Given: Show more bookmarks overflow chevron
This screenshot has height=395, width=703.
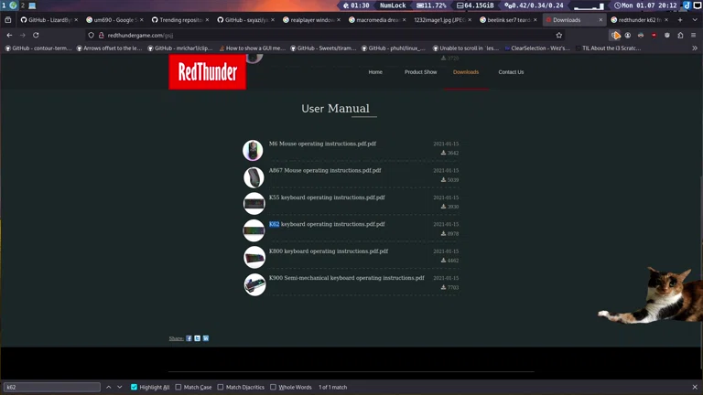Looking at the screenshot, I should click(695, 48).
